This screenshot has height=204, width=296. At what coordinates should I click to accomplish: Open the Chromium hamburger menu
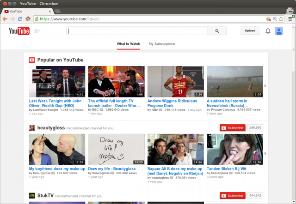[290, 19]
